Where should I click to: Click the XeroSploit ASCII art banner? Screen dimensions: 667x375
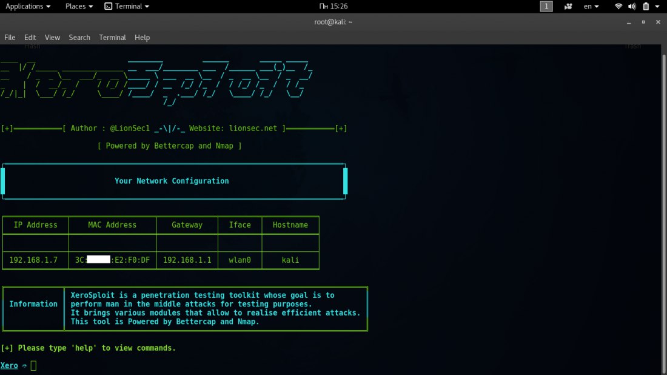click(x=156, y=83)
